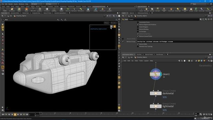Click the yellow sticky note icon in node graph
The height and width of the screenshot is (120, 213).
pyautogui.click(x=199, y=61)
